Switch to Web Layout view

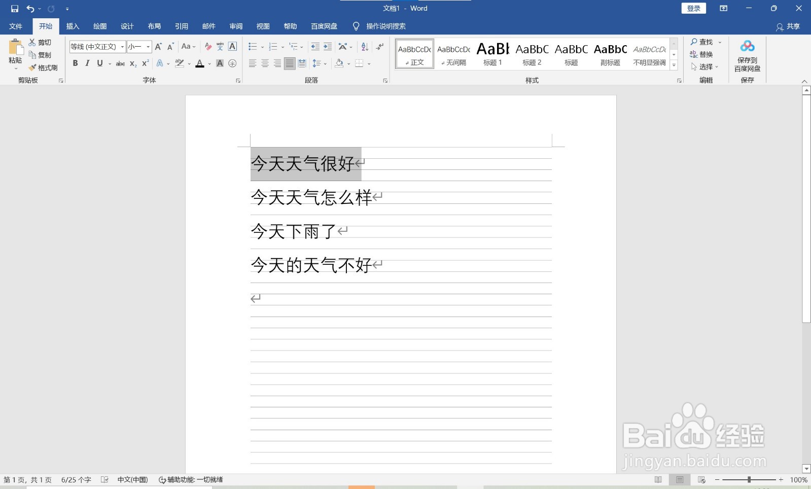click(x=701, y=480)
